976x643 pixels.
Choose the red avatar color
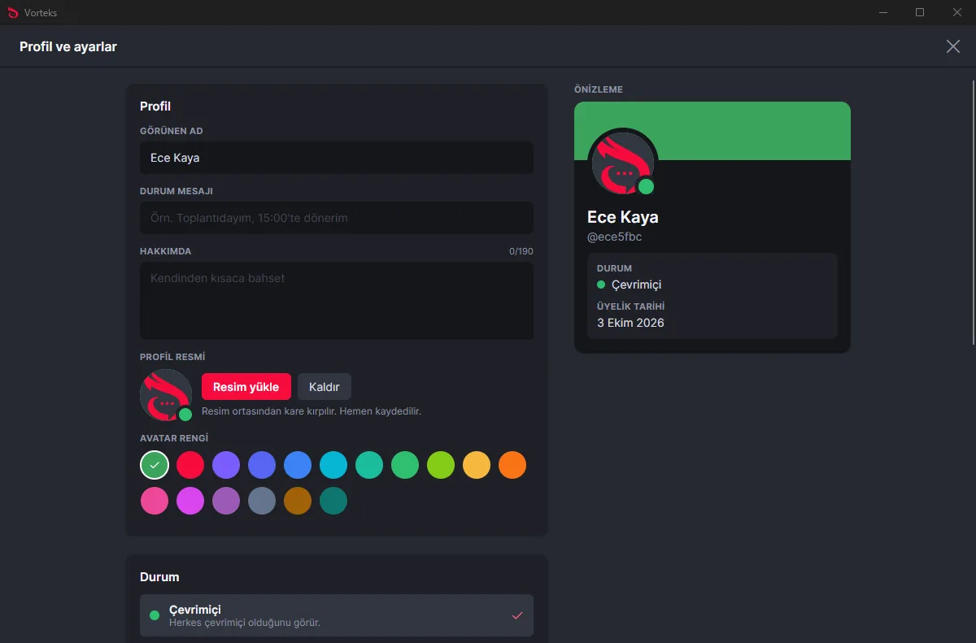pos(190,465)
